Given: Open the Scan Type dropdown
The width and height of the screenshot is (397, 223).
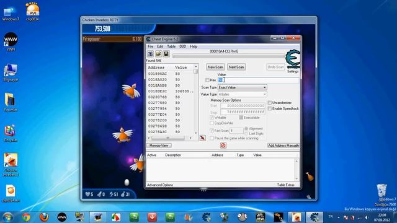Looking at the screenshot, I should click(x=243, y=87).
